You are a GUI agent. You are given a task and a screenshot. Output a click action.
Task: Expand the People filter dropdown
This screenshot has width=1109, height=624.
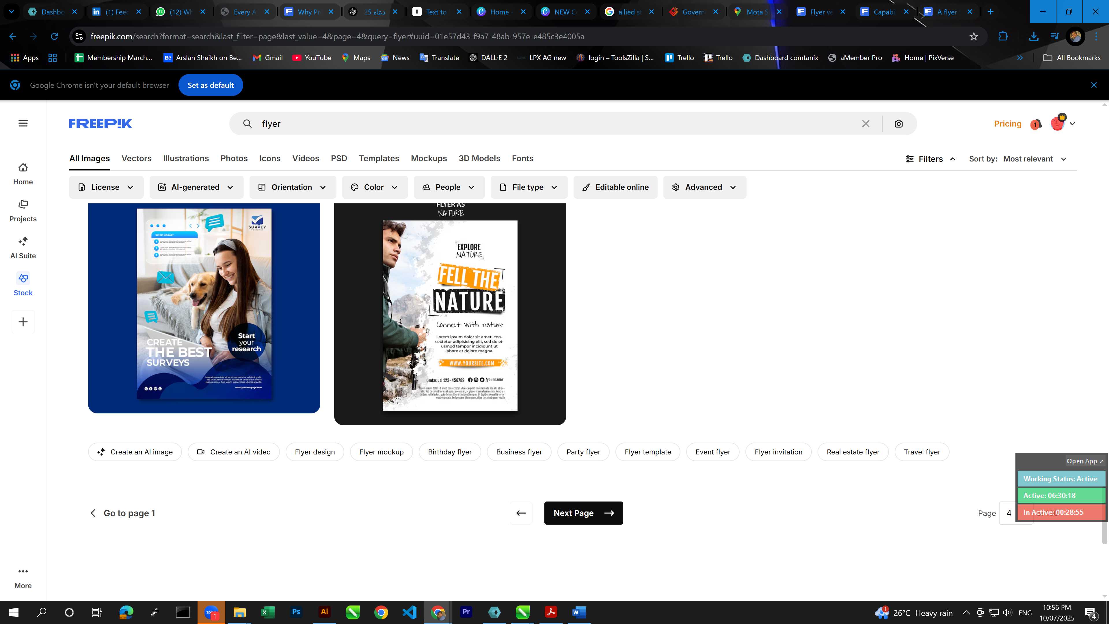pyautogui.click(x=449, y=187)
